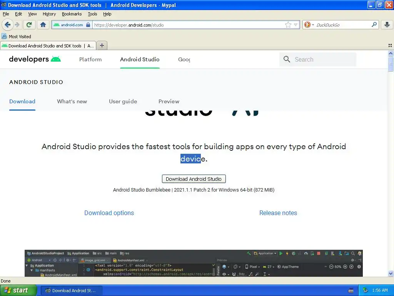Click the vertical scrollbar thumb

(391, 64)
